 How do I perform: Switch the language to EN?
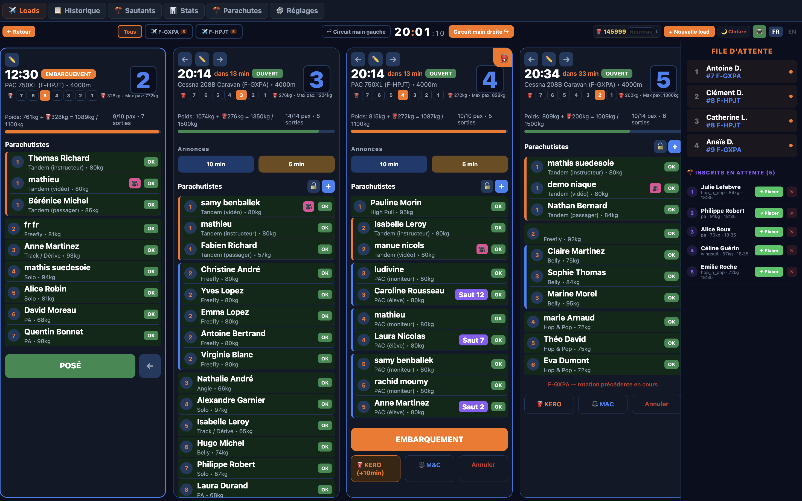point(792,31)
